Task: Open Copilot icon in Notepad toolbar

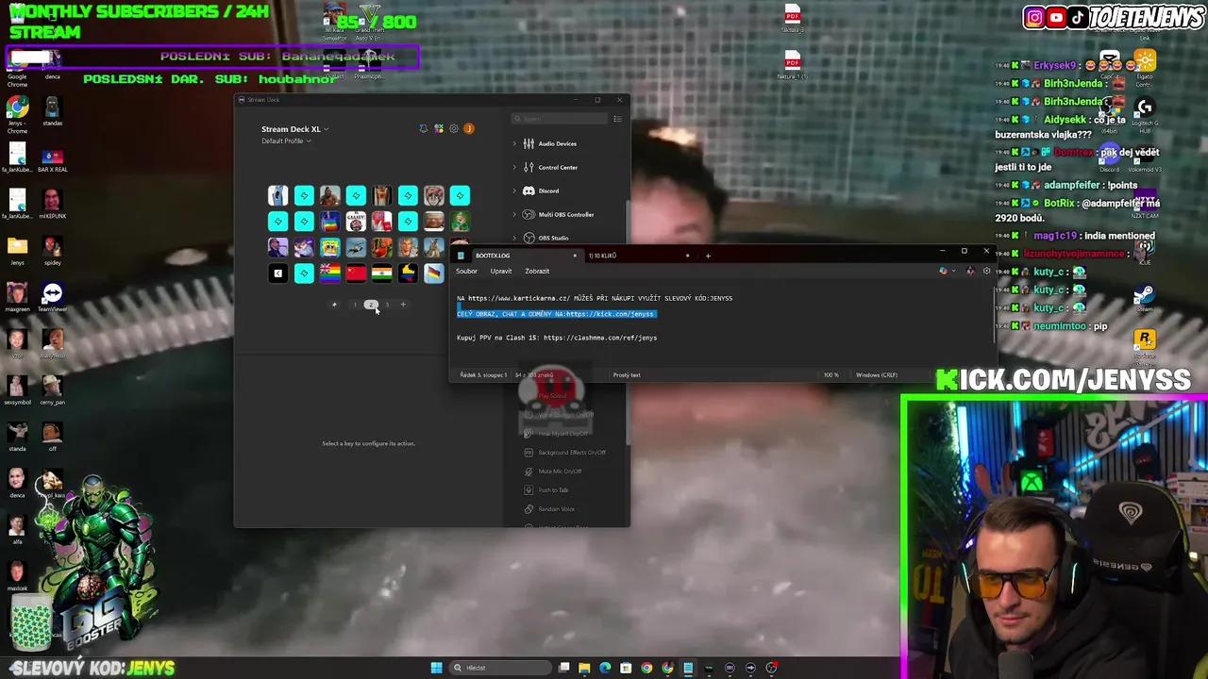Action: [x=943, y=271]
